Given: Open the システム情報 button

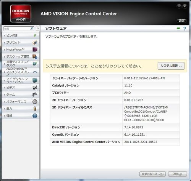Looking at the screenshot, I should click(171, 66).
